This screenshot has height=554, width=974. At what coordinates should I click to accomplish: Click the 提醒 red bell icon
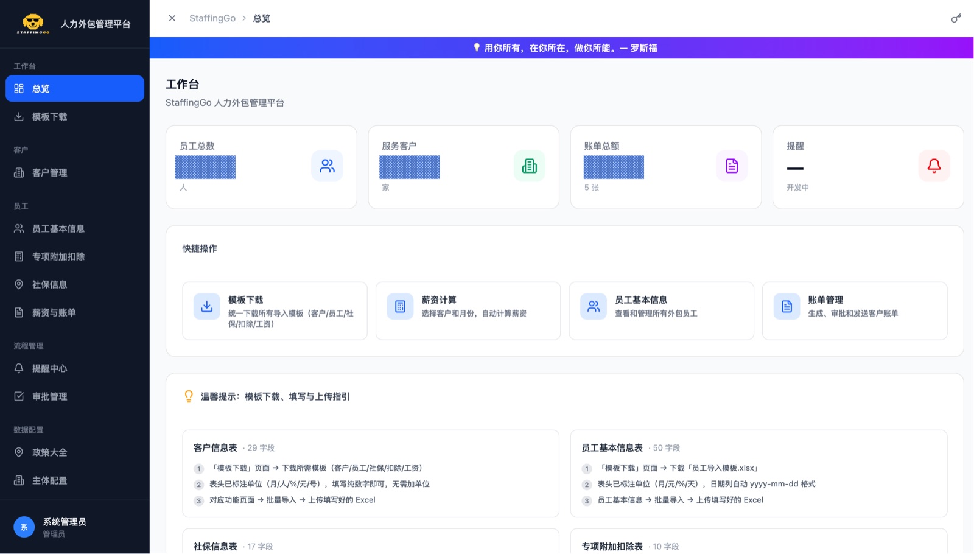pos(934,166)
